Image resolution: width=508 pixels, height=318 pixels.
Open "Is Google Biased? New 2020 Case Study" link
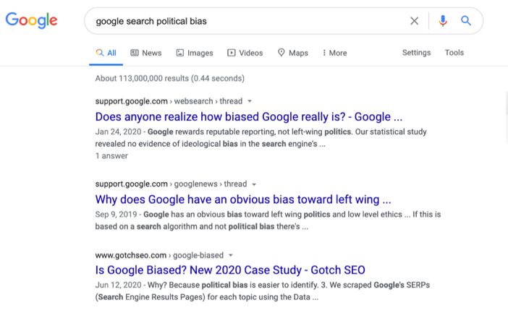(230, 270)
